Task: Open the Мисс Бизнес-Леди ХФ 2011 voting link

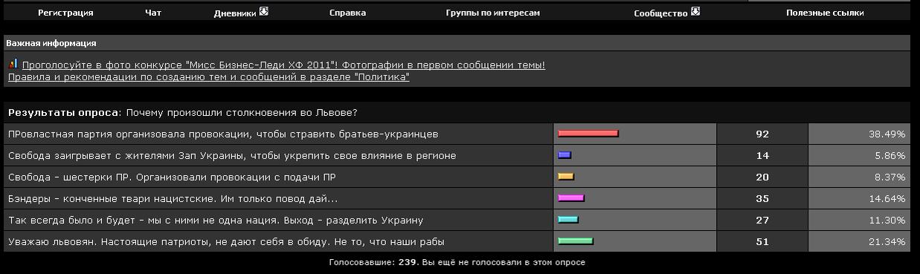Action: click(x=283, y=65)
